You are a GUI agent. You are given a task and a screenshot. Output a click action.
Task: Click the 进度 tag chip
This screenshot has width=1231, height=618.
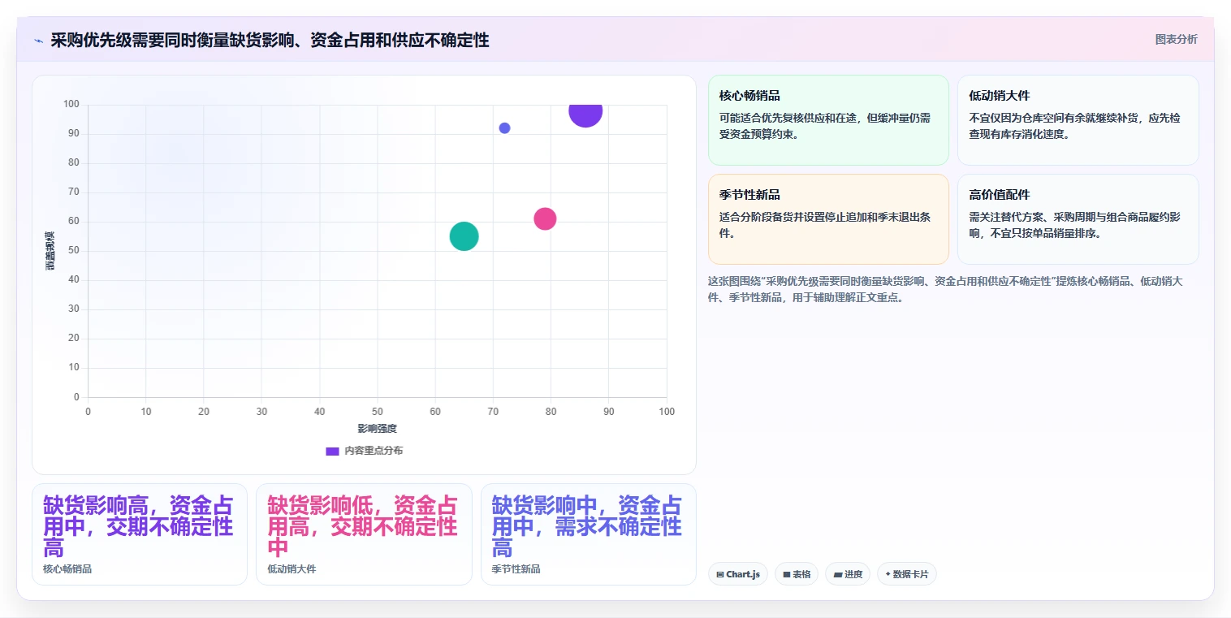tap(847, 574)
